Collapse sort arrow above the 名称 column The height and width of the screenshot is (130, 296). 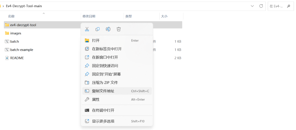click(44, 13)
